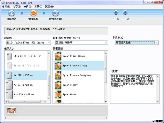Screen dimensions: 164x123
Task: Click the Epson Ultra Glossy flower icon
Action: [x=58, y=56]
